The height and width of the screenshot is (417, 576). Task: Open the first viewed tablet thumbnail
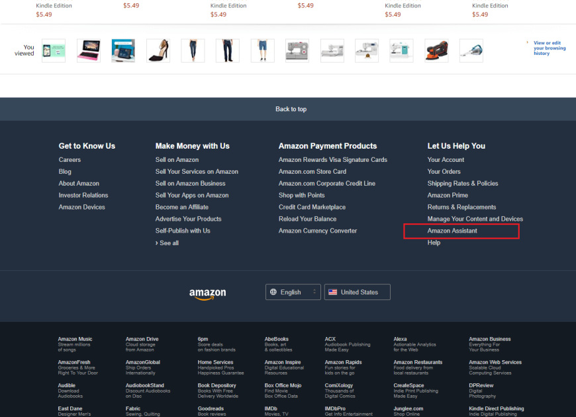tap(54, 51)
